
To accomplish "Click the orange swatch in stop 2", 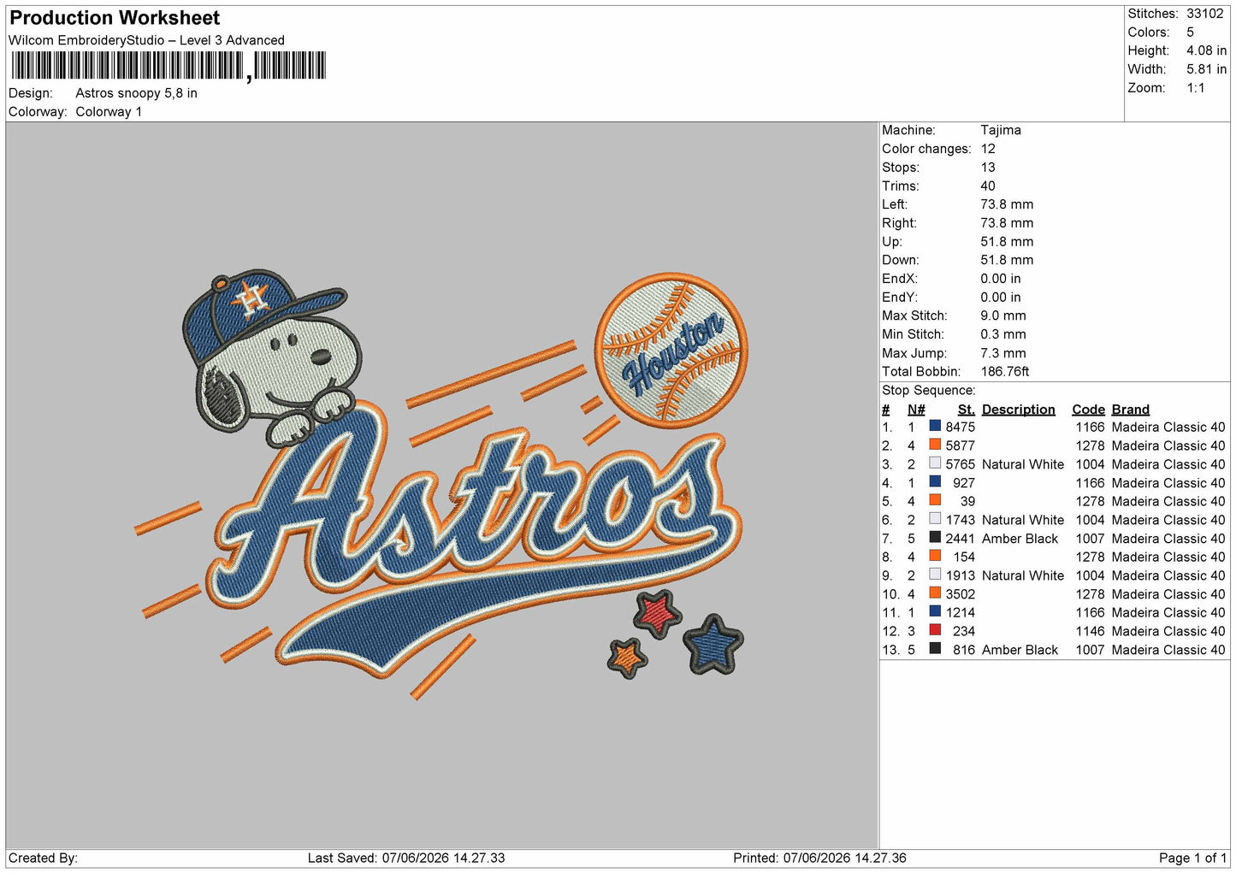I will tap(935, 445).
